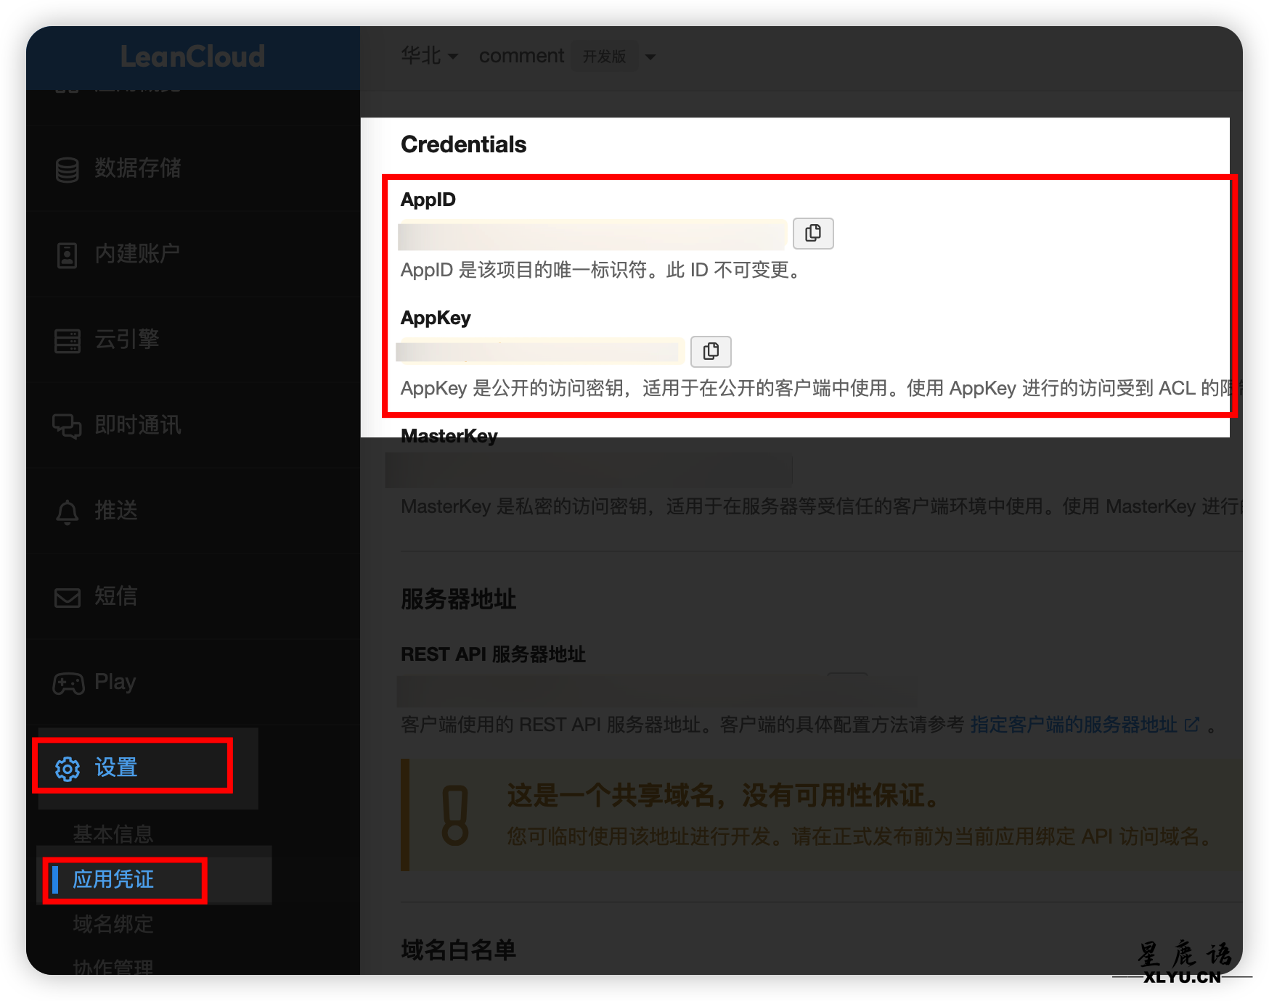This screenshot has width=1269, height=1001.
Task: Click the LeanCloud logo
Action: point(192,57)
